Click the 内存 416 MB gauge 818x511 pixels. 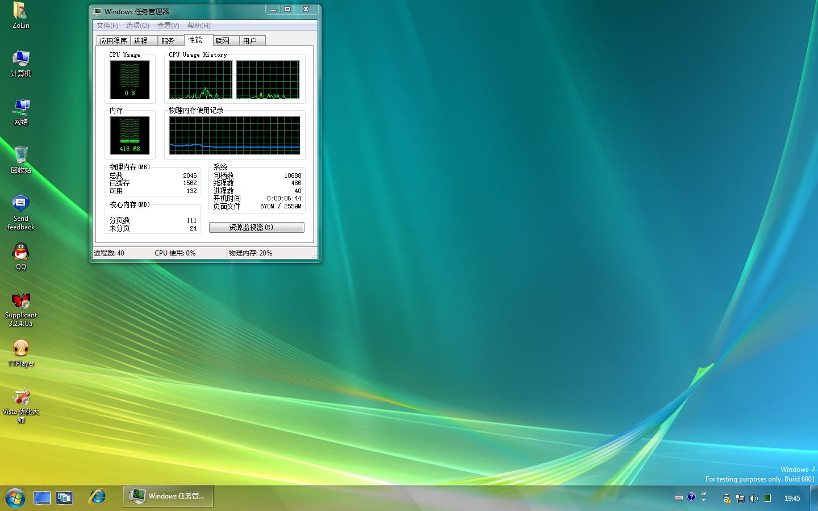pos(130,135)
